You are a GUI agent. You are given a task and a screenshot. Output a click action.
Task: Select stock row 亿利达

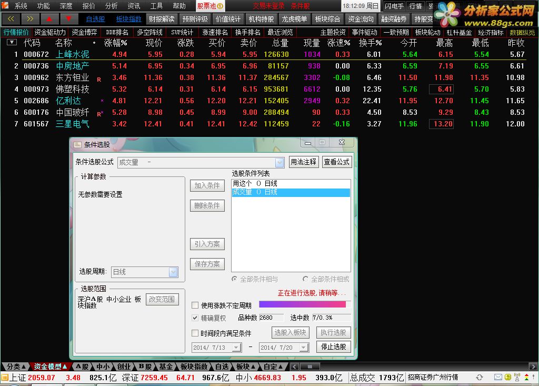click(x=269, y=101)
